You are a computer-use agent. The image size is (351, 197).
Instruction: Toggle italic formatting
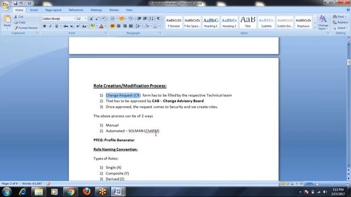point(50,26)
